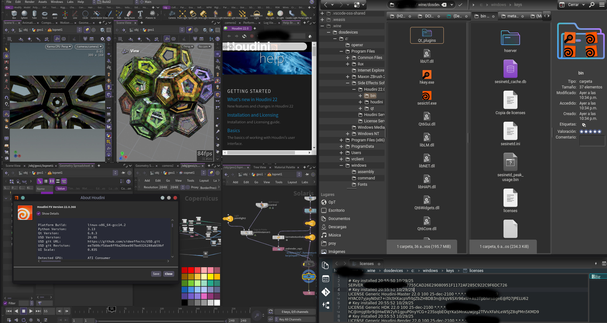Add a GI Light from the shelf
This screenshot has width=607, height=323.
(280, 14)
